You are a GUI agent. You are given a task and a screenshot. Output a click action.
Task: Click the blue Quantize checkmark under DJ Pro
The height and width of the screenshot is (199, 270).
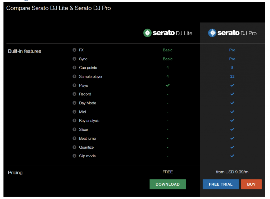pos(232,147)
